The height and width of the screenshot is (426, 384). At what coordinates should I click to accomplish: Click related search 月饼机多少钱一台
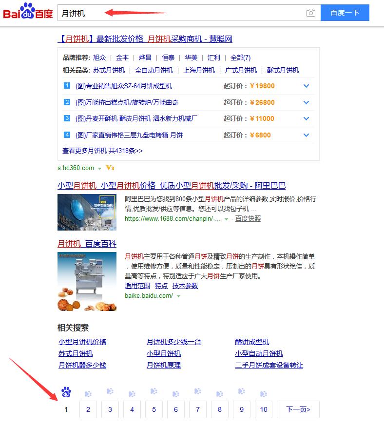click(173, 342)
